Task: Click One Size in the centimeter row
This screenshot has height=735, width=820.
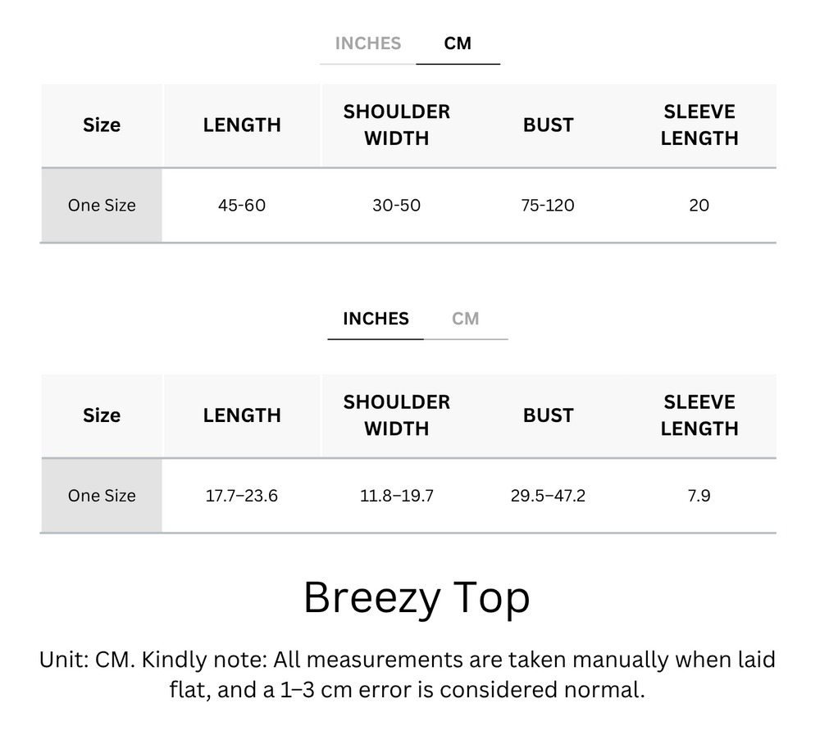Action: [x=102, y=205]
